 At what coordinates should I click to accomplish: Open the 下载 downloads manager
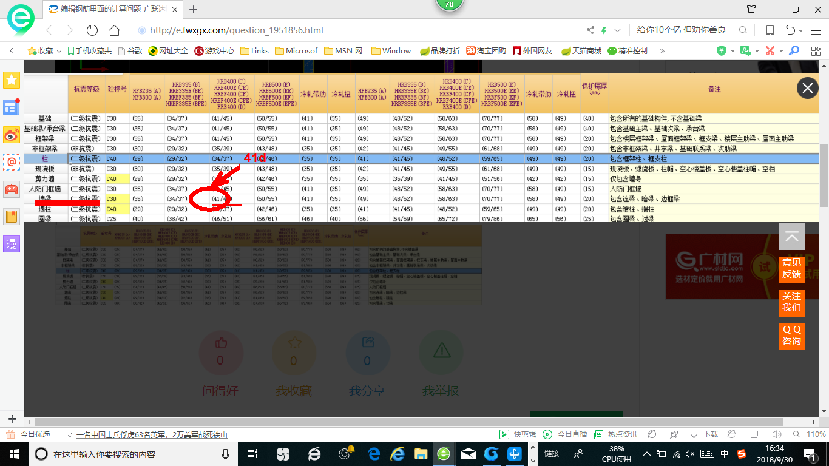[x=704, y=434]
